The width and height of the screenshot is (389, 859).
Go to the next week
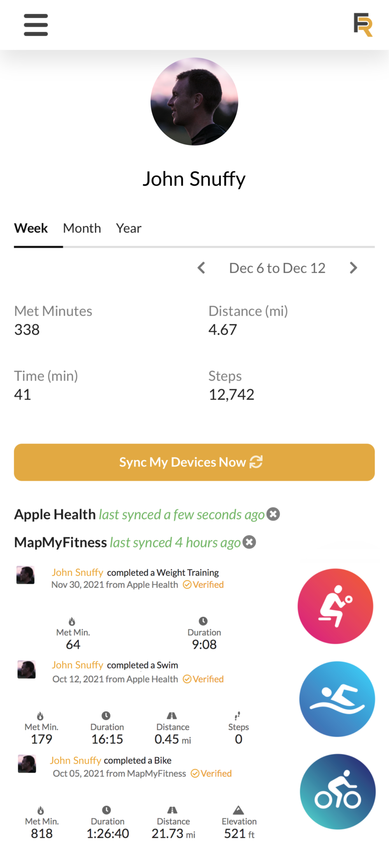point(353,268)
